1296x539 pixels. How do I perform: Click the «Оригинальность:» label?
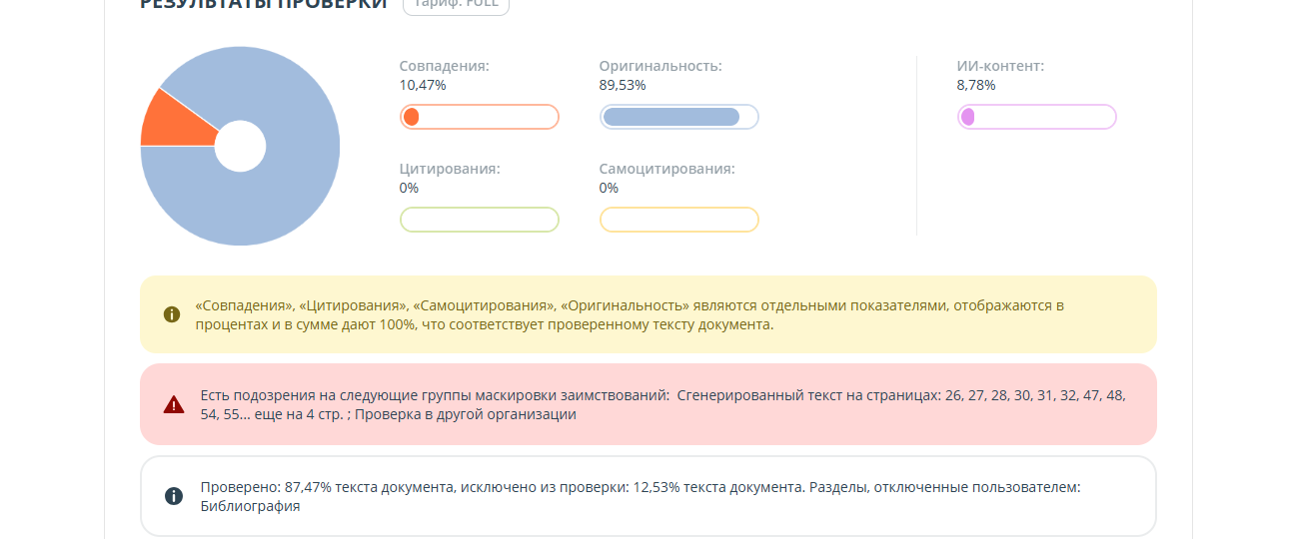tap(659, 66)
